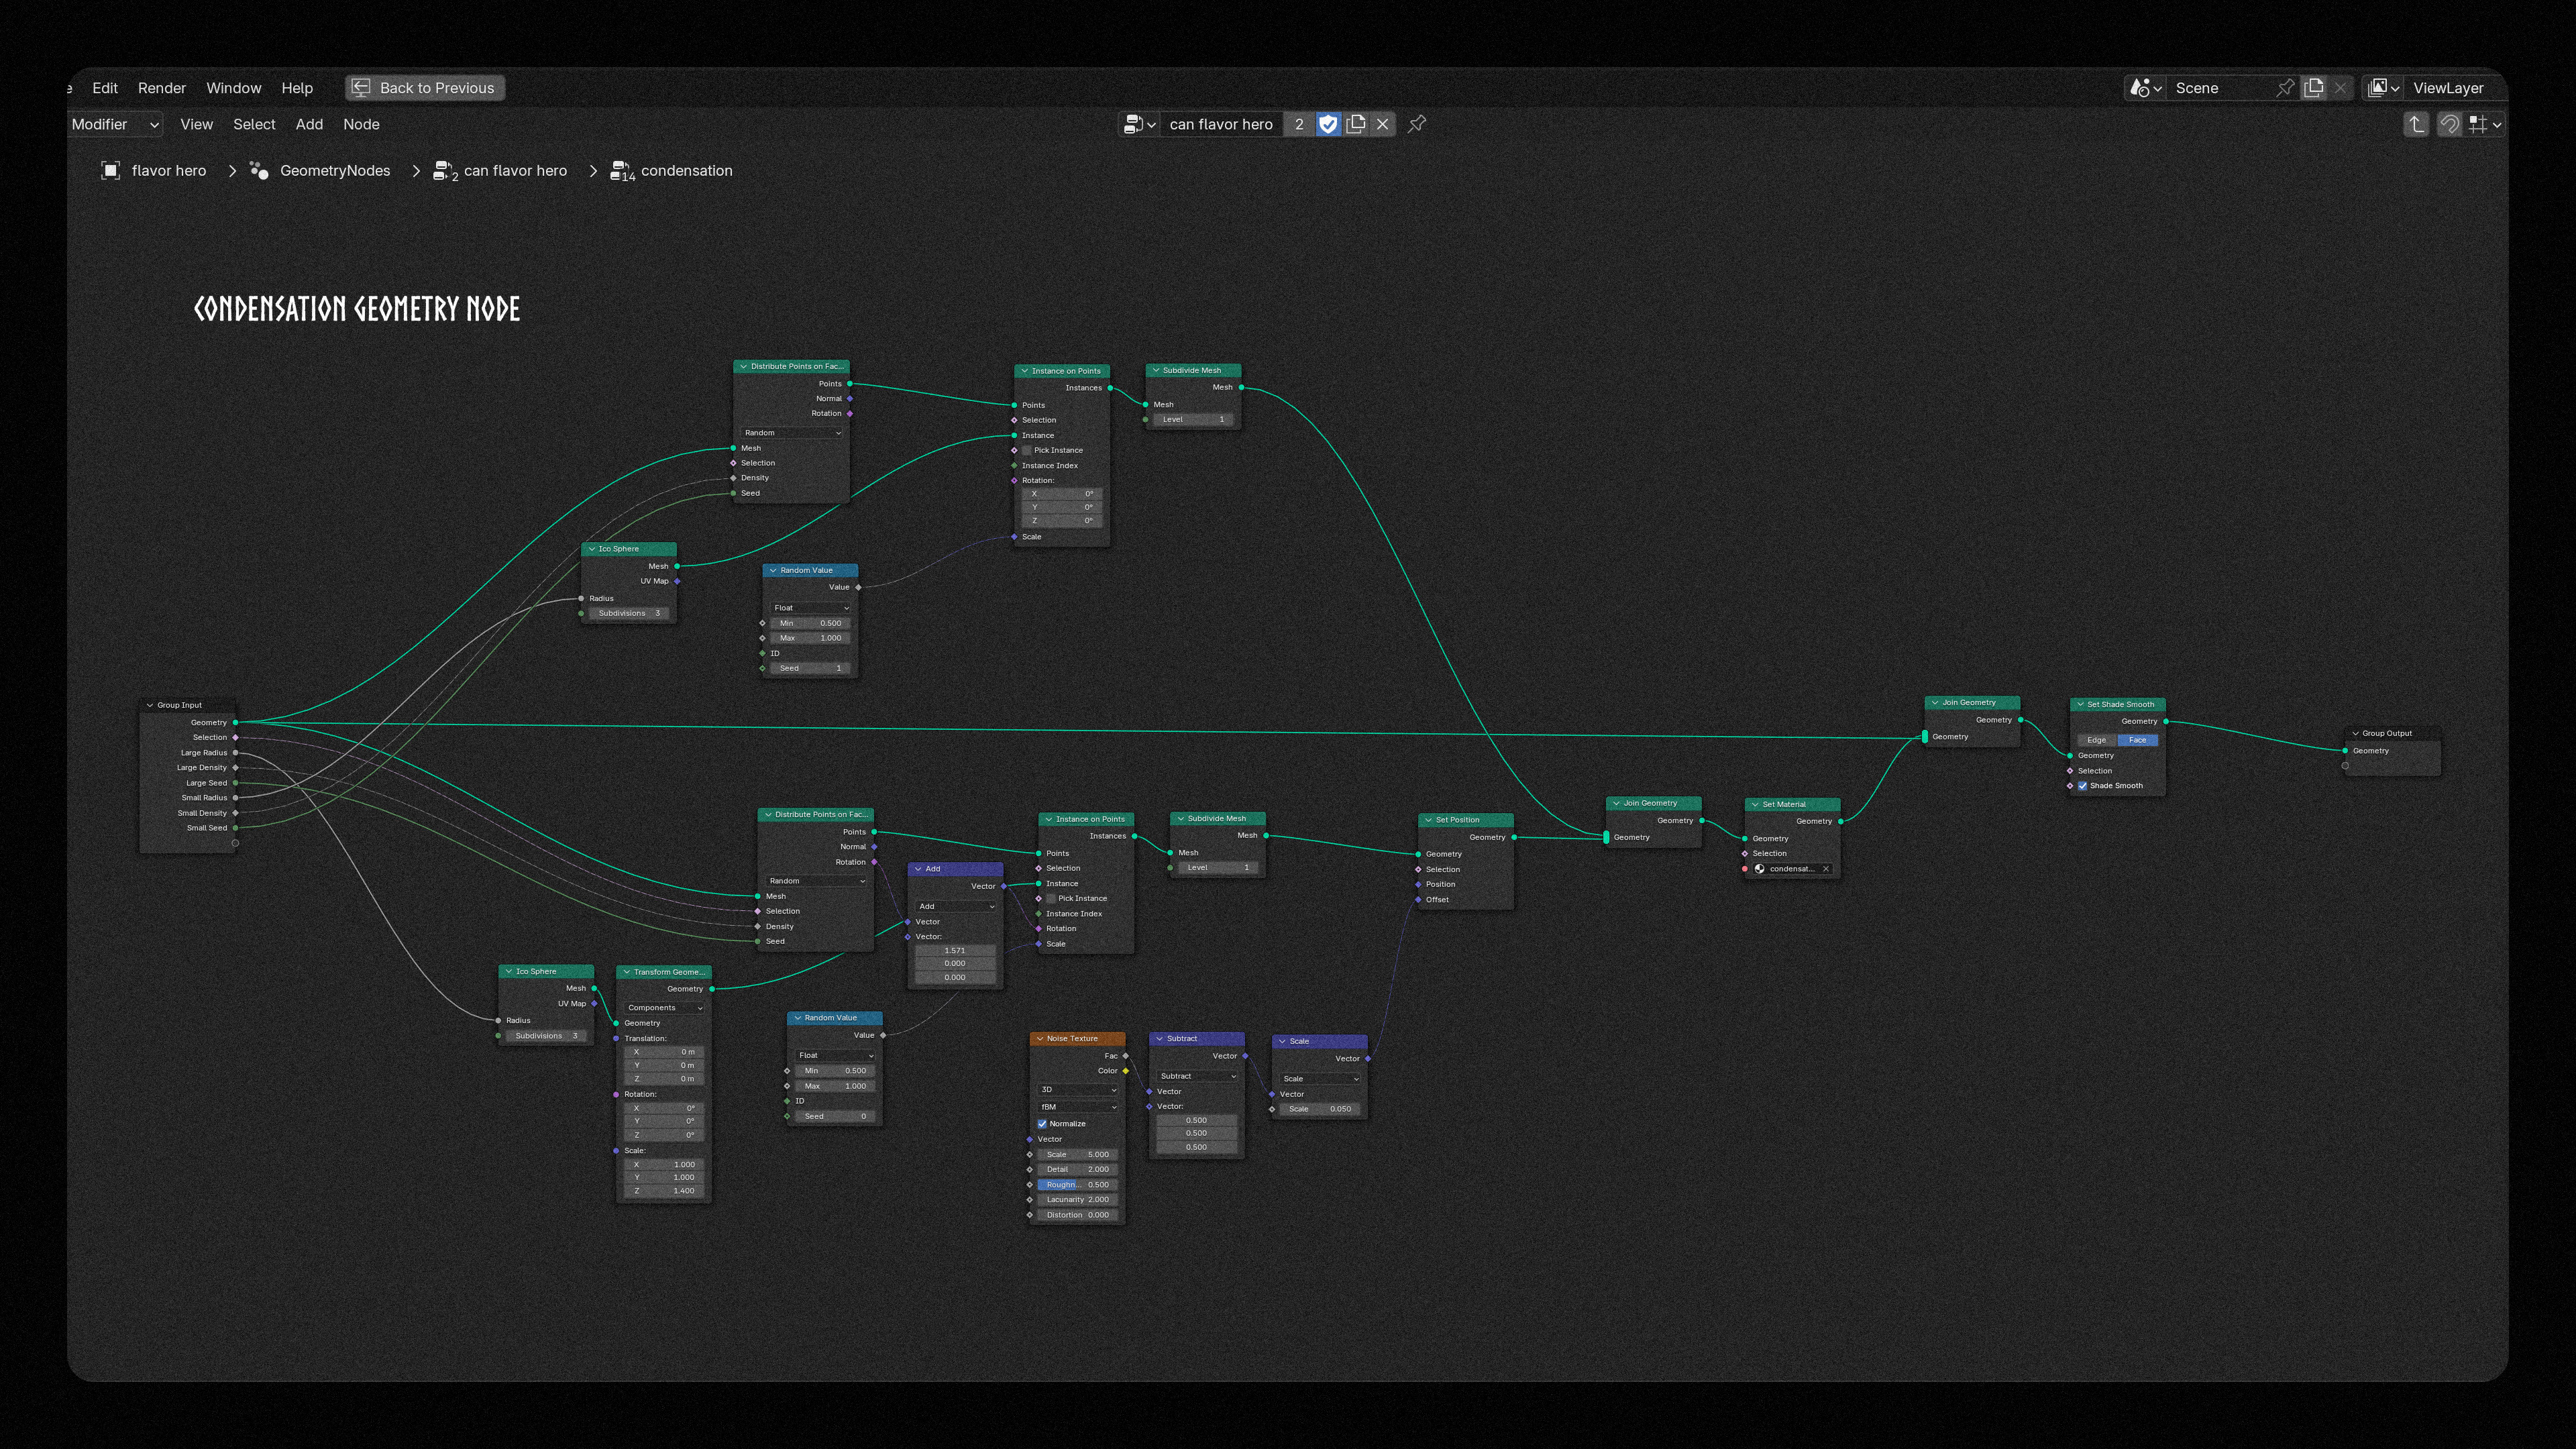The image size is (2576, 1449).
Task: Toggle fake user shield on node group
Action: pyautogui.click(x=1328, y=124)
